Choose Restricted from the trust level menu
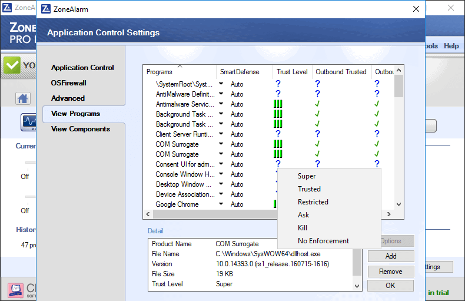This screenshot has width=465, height=301. 329,202
